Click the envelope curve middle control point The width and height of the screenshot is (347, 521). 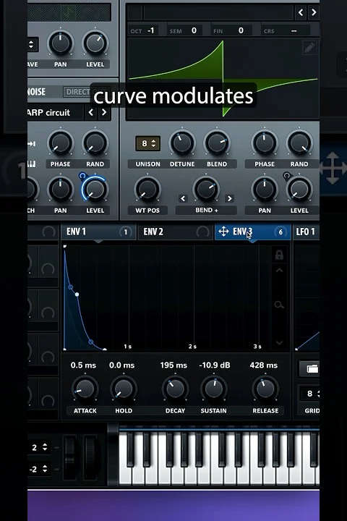(x=77, y=295)
